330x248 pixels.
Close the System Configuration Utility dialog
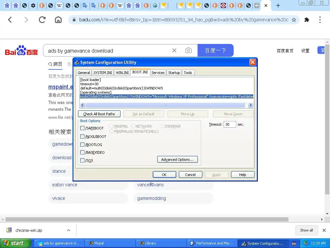click(x=253, y=62)
